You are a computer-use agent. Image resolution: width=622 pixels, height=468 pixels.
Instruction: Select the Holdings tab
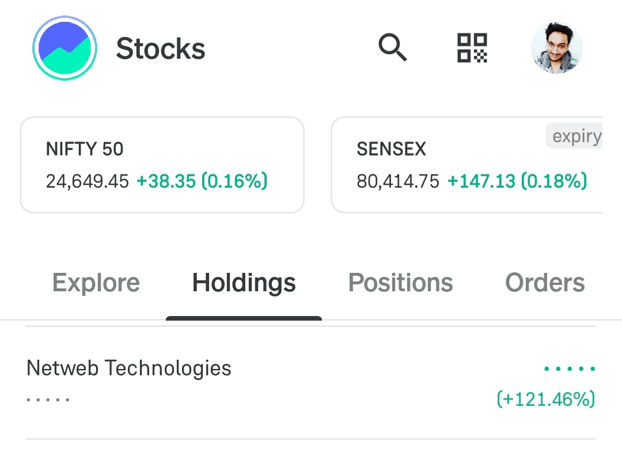click(244, 283)
